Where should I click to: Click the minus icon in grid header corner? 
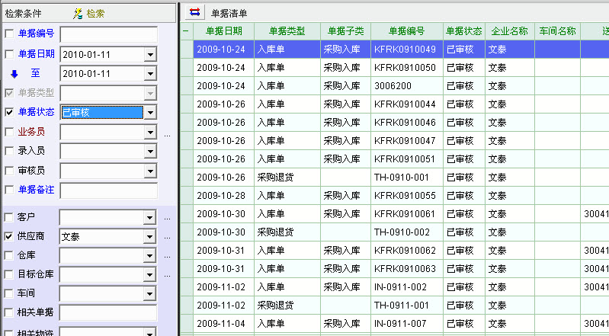[x=185, y=31]
